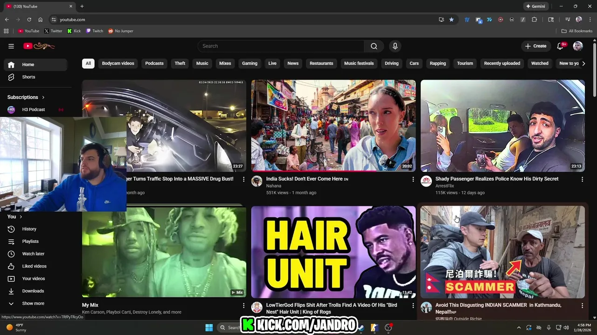Reload the page
Screen dimensions: 597x335
click(29, 20)
